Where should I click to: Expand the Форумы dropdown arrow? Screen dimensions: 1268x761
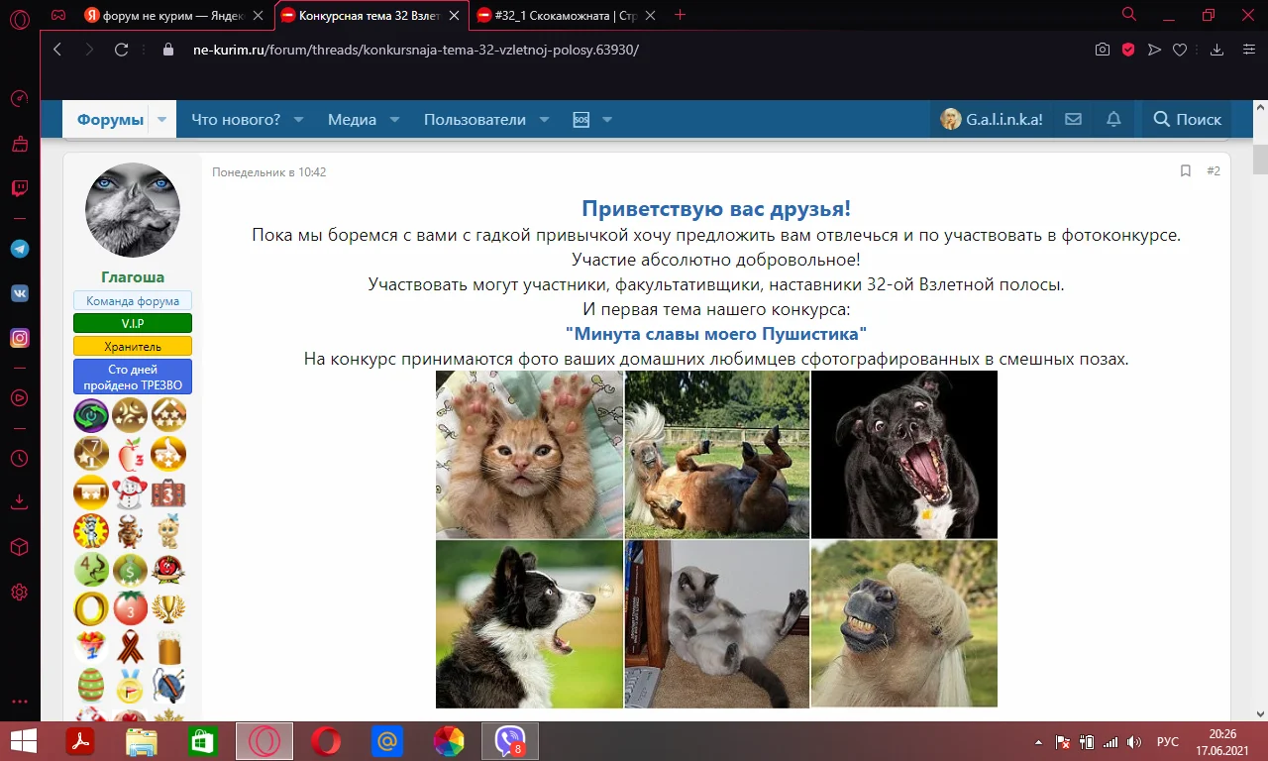(160, 119)
